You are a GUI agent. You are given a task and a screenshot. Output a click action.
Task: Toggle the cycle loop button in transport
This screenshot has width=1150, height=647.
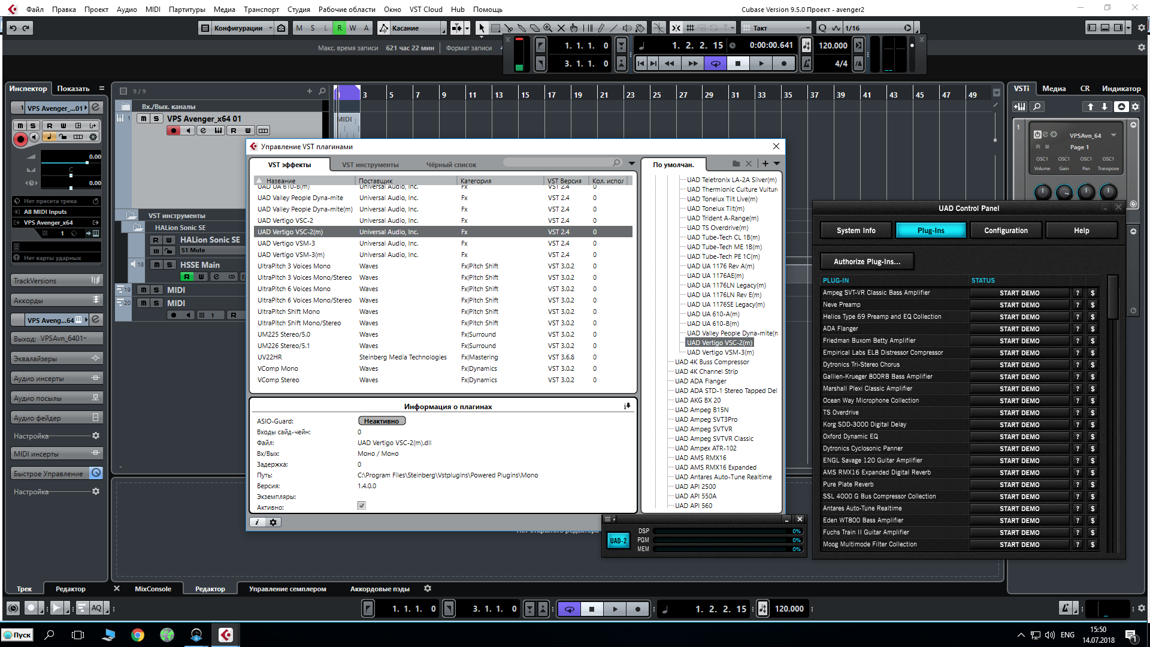(x=715, y=64)
